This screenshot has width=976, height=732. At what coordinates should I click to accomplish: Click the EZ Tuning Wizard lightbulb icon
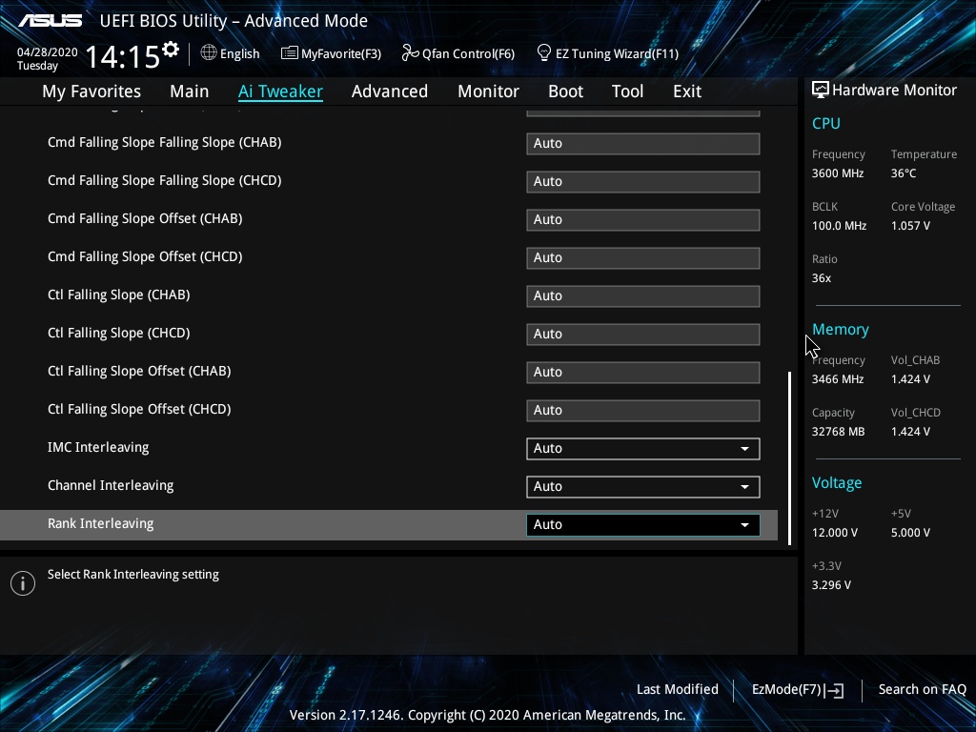pos(544,53)
